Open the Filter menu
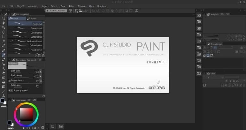 [71, 6]
